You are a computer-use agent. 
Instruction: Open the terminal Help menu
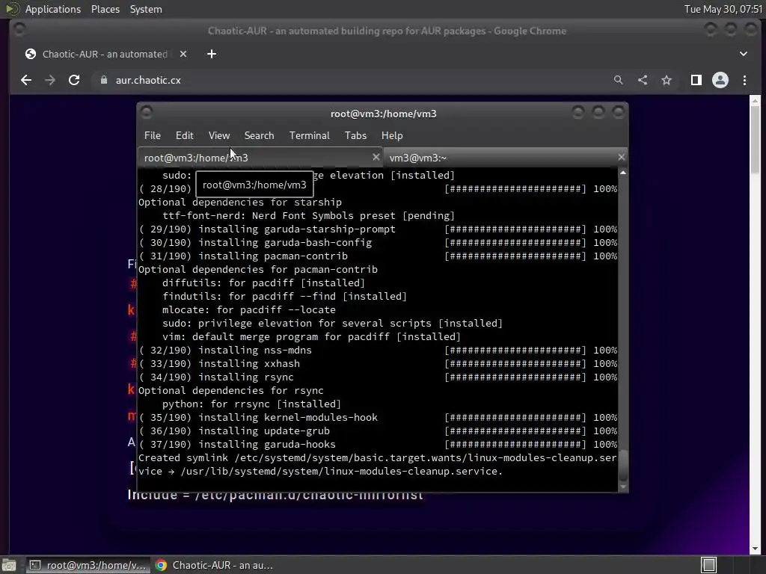(x=392, y=136)
